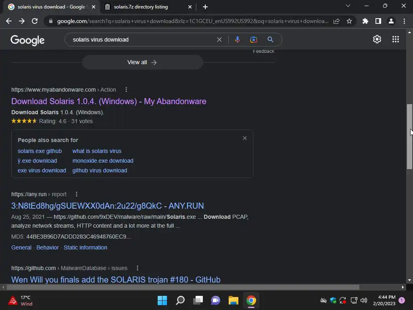Open File Explorer from taskbar

pos(234,300)
